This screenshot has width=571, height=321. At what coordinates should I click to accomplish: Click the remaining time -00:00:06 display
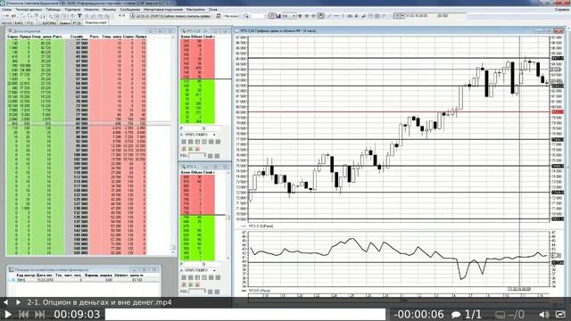tap(418, 315)
